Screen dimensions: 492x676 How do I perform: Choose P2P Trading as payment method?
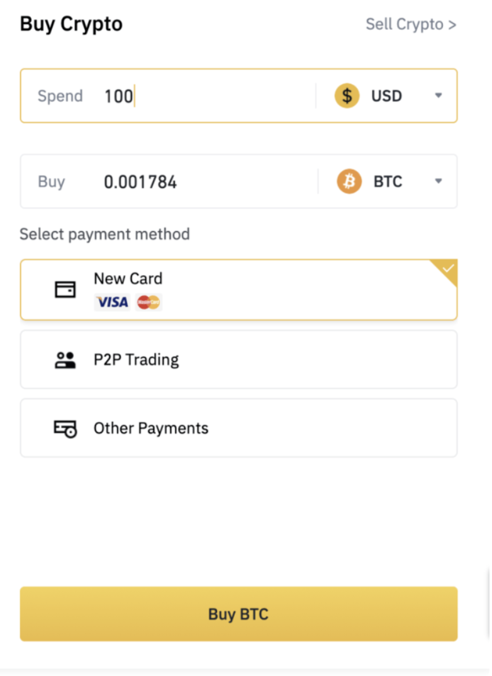click(x=239, y=360)
